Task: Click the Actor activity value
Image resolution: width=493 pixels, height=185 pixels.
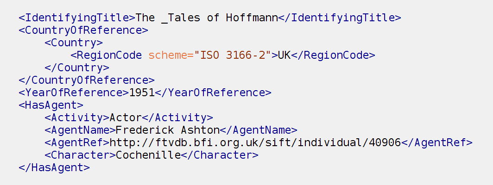Action: click(x=126, y=117)
